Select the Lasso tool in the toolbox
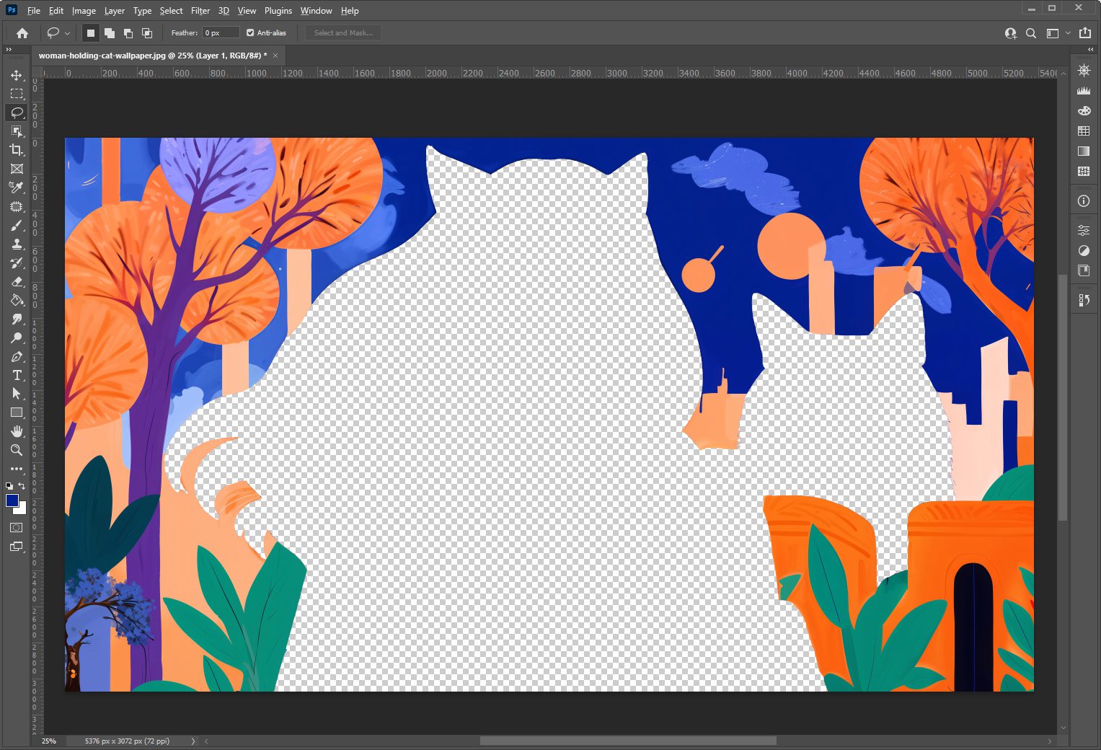Viewport: 1101px width, 750px height. pyautogui.click(x=17, y=112)
